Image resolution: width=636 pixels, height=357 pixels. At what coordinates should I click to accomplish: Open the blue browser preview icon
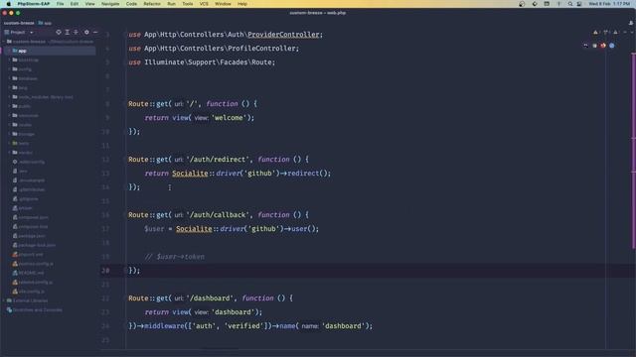[612, 46]
